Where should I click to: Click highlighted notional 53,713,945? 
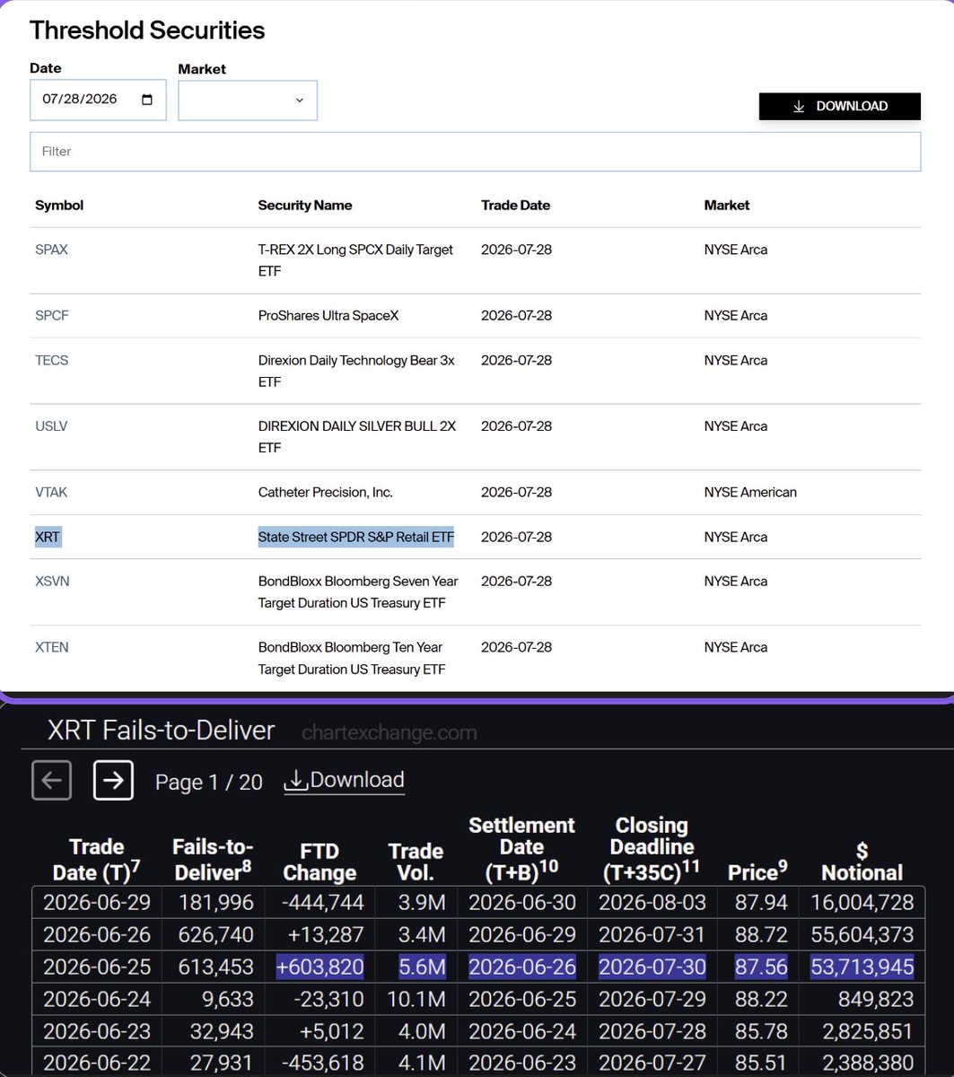tap(862, 968)
